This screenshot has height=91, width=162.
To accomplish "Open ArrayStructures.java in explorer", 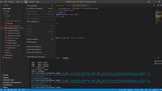I will pos(13,26).
